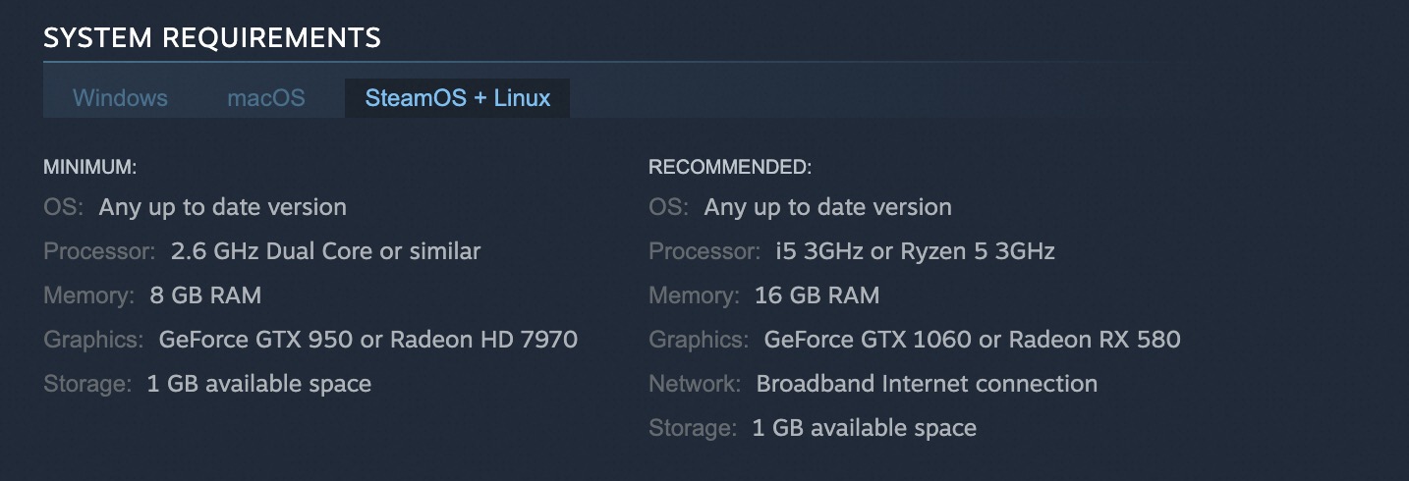Click "GeForce GTX 1060 or Radeon RX 580" text

coord(972,340)
